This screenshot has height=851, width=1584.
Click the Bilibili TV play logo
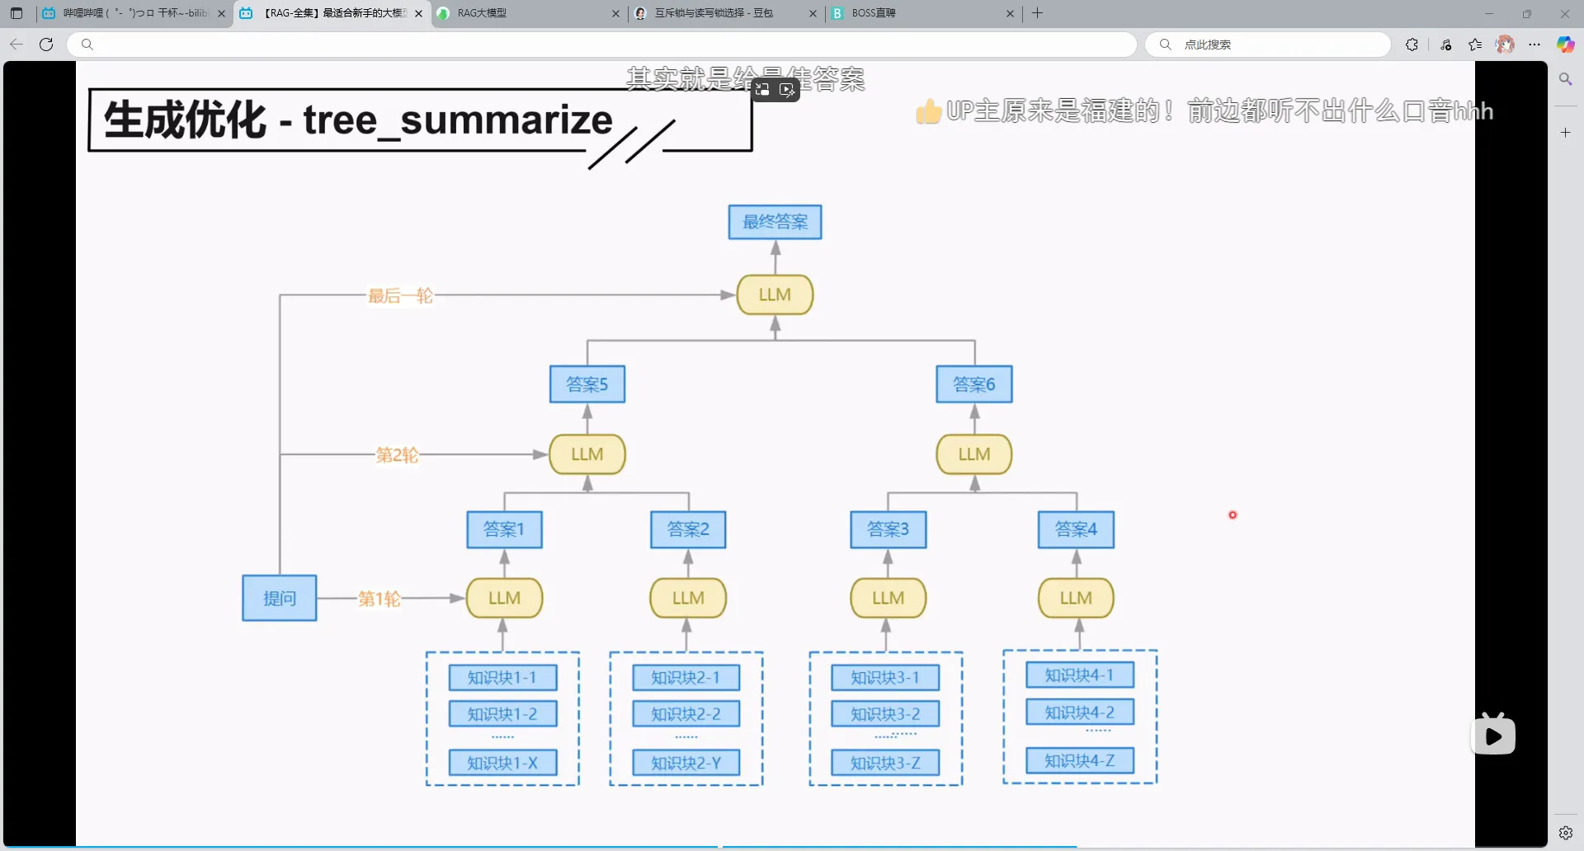(1492, 734)
